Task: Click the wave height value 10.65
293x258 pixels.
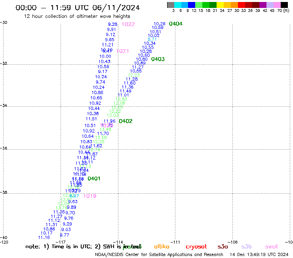Action: point(97,98)
